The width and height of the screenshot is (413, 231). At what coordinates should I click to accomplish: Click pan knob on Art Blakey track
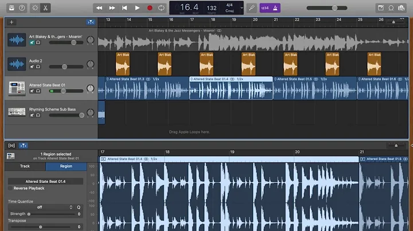[x=91, y=40]
